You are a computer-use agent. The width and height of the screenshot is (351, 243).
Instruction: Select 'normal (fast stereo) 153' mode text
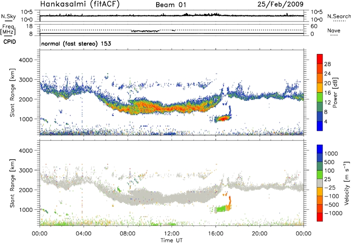pyautogui.click(x=76, y=43)
